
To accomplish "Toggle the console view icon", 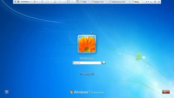I will (77, 2).
